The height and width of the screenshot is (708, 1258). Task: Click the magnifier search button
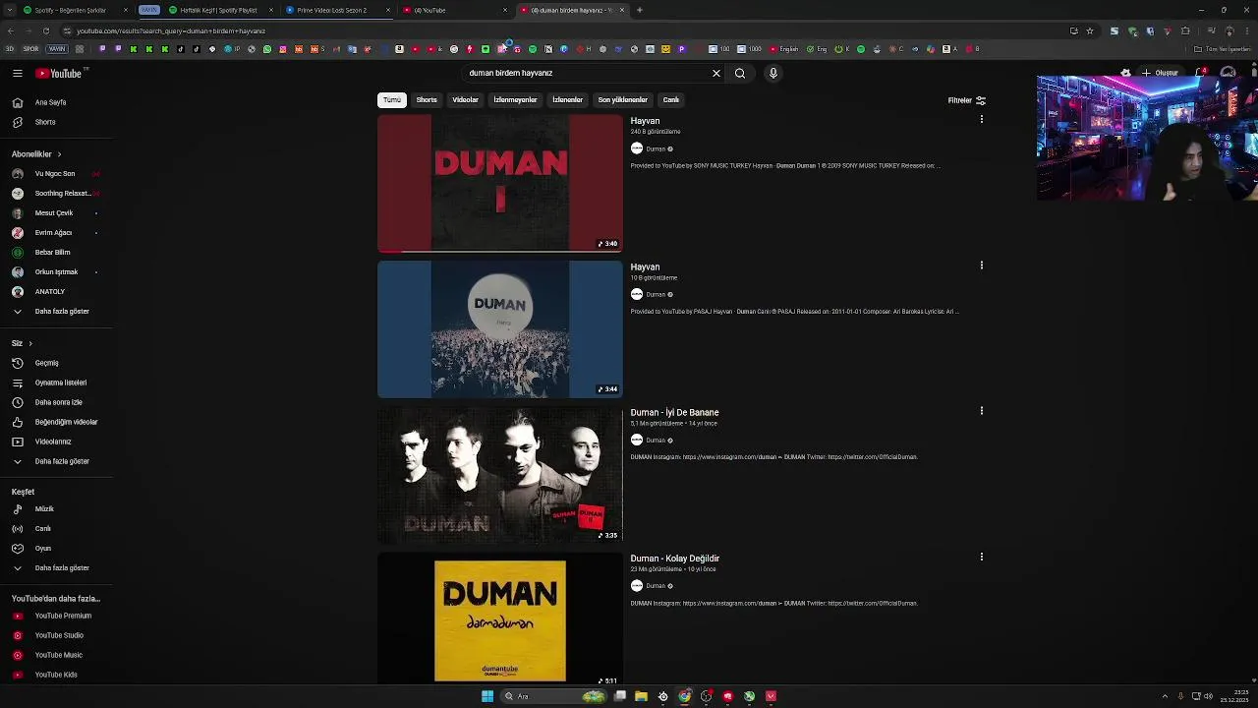[740, 73]
